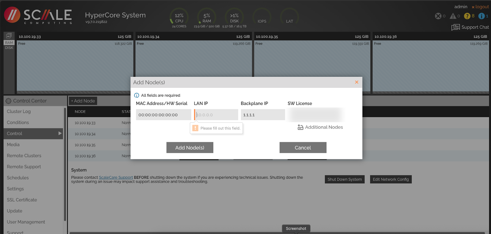Viewport: 491px width, 234px height.
Task: Sort by NODE column header
Action: (x=80, y=112)
